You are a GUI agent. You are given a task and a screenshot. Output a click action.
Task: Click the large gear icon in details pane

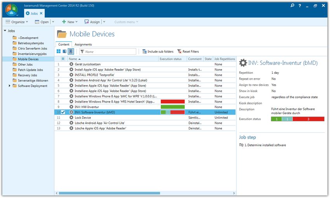tap(243, 63)
